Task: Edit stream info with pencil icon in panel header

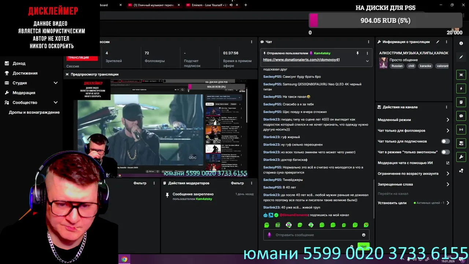Action: (437, 42)
